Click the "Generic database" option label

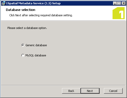click(x=36, y=45)
